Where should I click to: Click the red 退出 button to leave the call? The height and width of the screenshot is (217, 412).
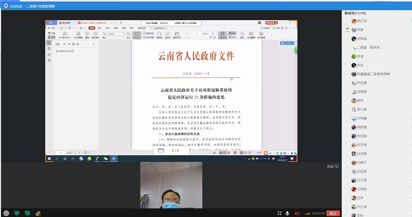click(333, 213)
